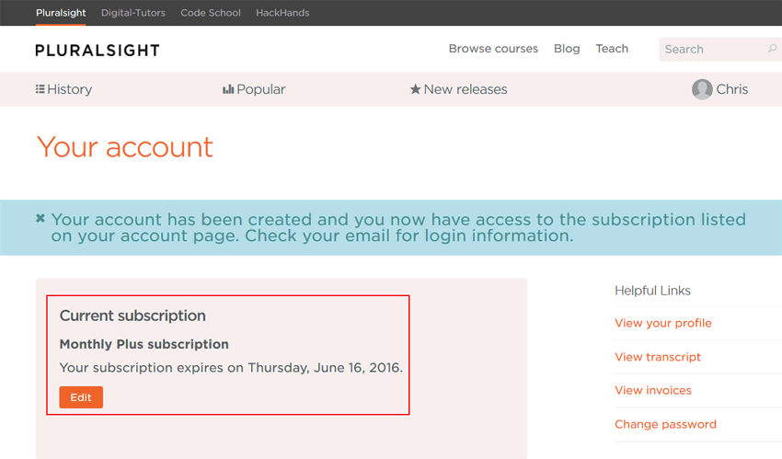
Task: Switch to the Code School tab
Action: coord(211,13)
